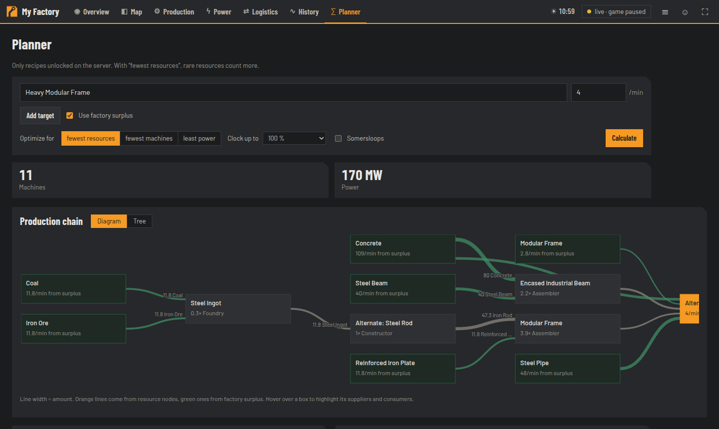Focus the Heavy Modular Frame target field
The image size is (719, 429).
(294, 92)
